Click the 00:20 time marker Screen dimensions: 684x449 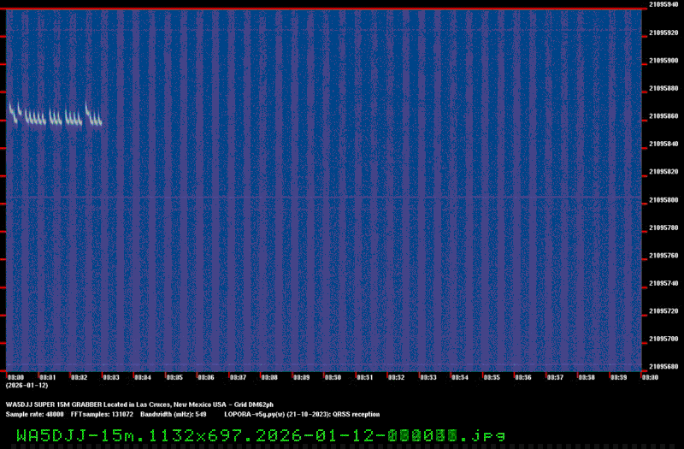point(649,377)
